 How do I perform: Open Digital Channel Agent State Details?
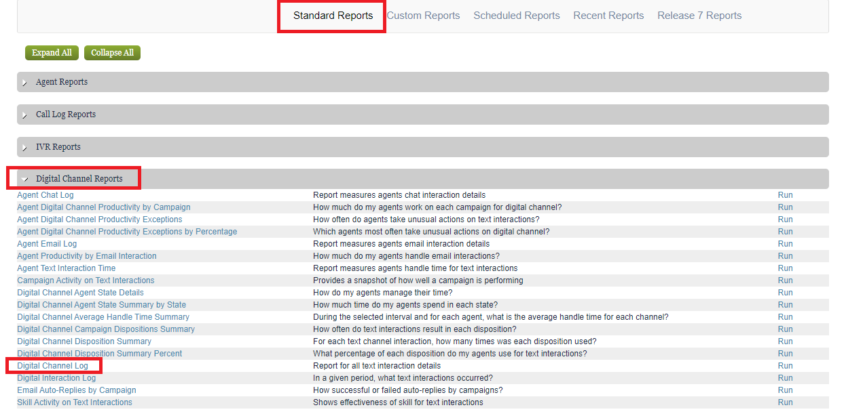tap(80, 293)
